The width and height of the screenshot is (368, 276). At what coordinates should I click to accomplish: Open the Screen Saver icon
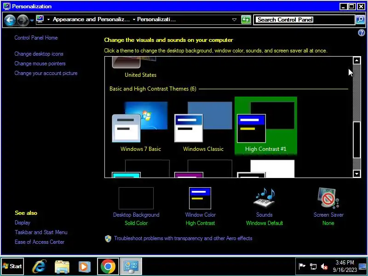click(x=328, y=198)
